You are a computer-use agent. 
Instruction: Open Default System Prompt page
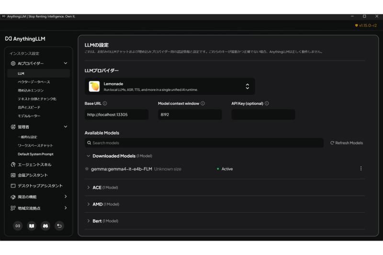coord(35,154)
